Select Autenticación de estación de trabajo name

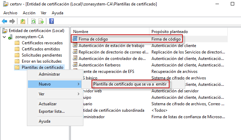tap(111, 46)
